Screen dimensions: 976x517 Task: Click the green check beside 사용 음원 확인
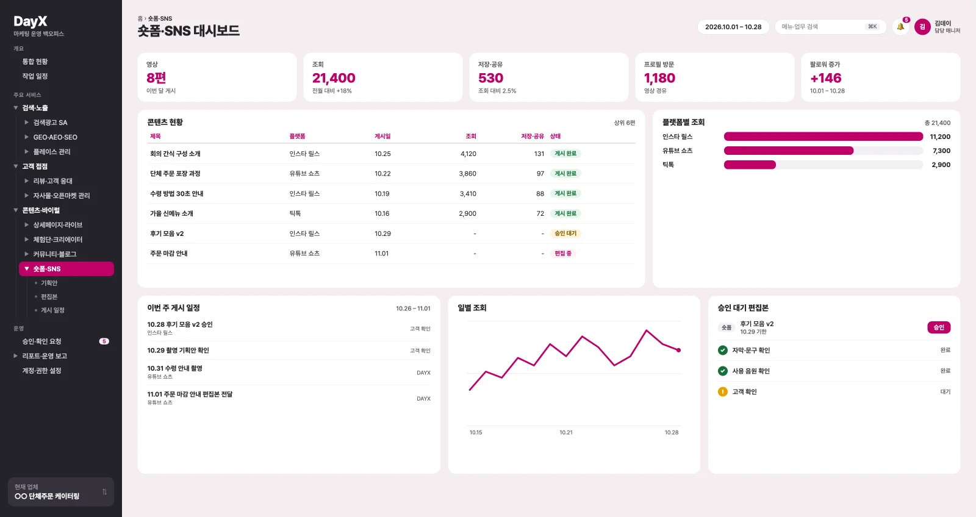coord(723,371)
